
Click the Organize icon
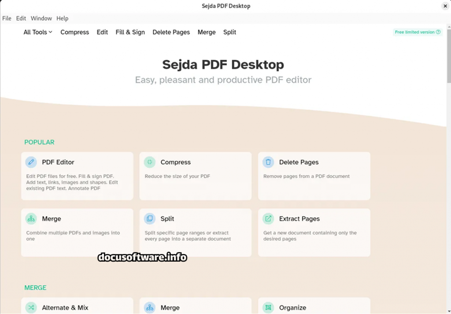click(x=268, y=307)
